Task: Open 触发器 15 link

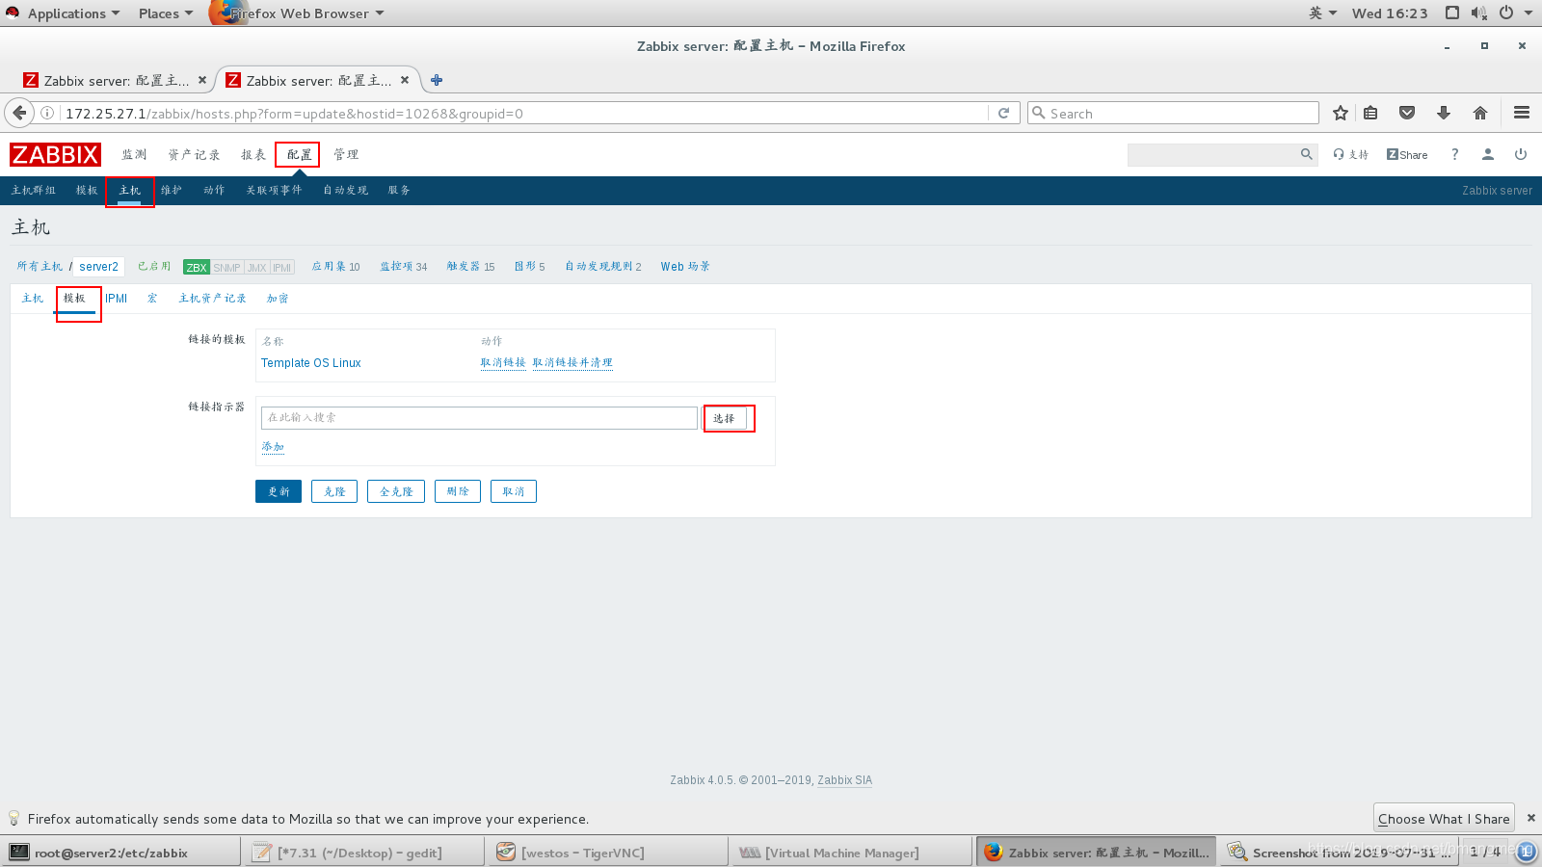Action: [470, 267]
